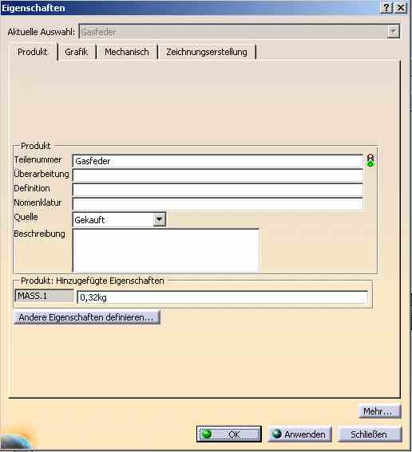This screenshot has height=452, width=412.
Task: Click the green OK indicator icon
Action: (207, 434)
